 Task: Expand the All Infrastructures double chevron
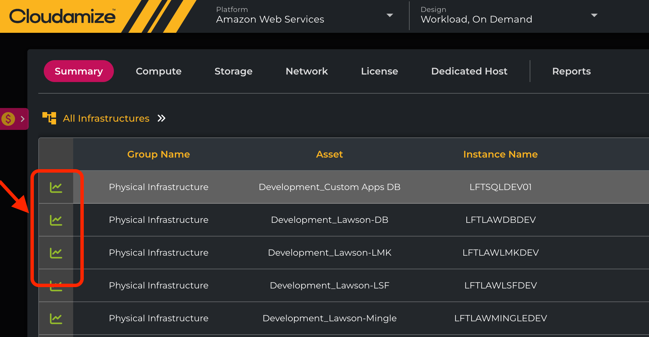[x=161, y=118]
